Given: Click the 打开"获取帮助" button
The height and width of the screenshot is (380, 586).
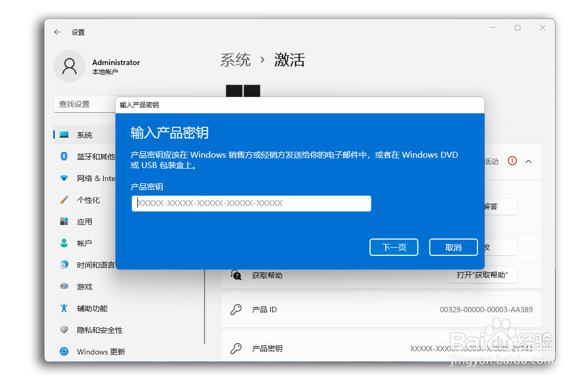Looking at the screenshot, I should (x=482, y=275).
